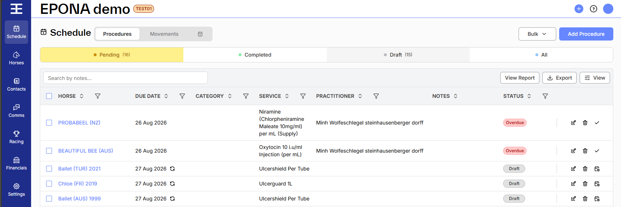The height and width of the screenshot is (207, 621).
Task: Click schedule calendar icon for Chloe (FR) 2019
Action: point(597,184)
